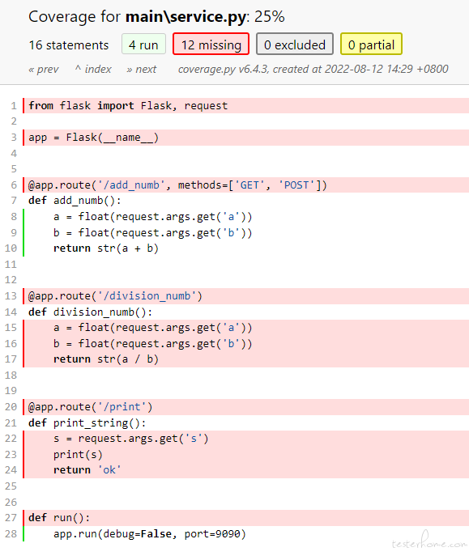This screenshot has width=469, height=556.
Task: Click line number 1 anchor
Action: [14, 106]
